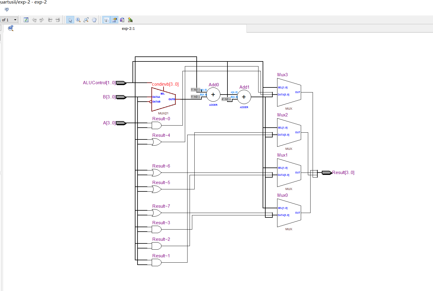This screenshot has height=291, width=433.
Task: Click the MUX21 caption under the mux
Action: (x=163, y=113)
